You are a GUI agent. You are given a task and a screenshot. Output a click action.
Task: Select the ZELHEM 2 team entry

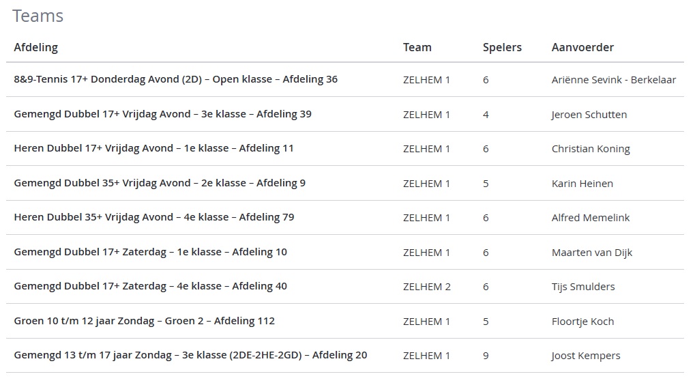tap(426, 287)
